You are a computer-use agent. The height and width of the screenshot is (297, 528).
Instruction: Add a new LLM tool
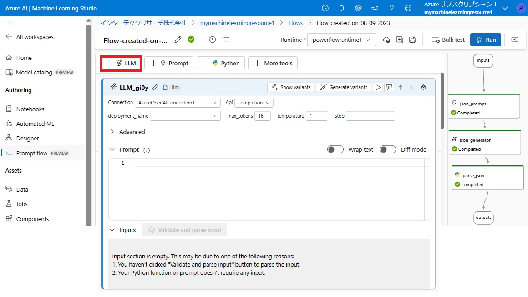click(x=121, y=63)
